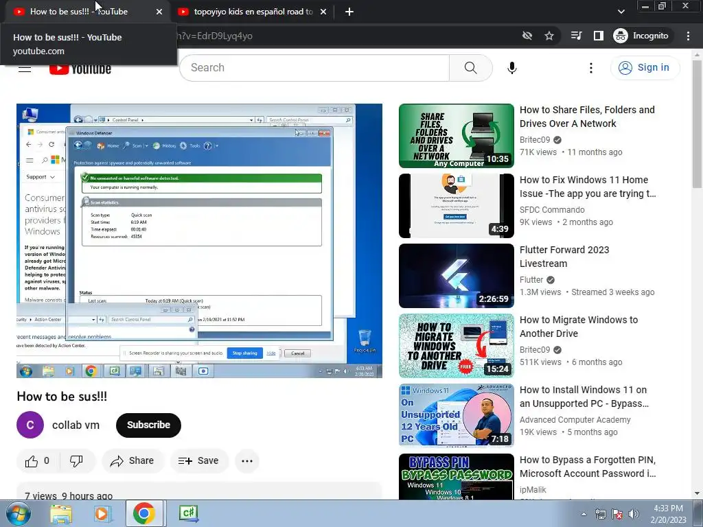The image size is (703, 527).
Task: Click title How to Install Windows 11
Action: click(584, 397)
